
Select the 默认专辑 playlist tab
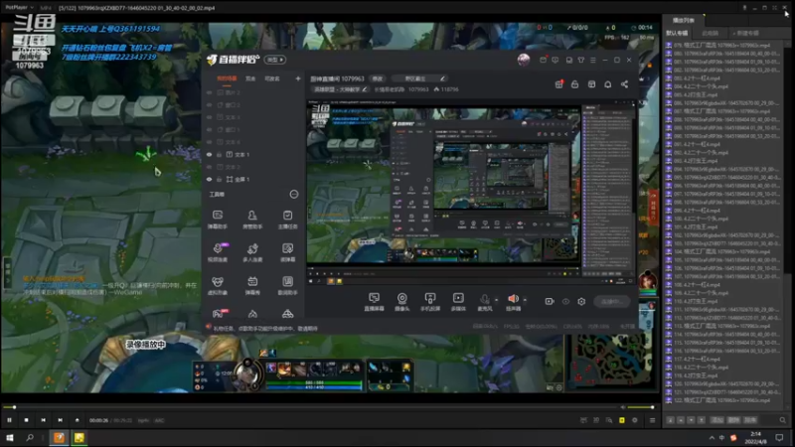[677, 33]
